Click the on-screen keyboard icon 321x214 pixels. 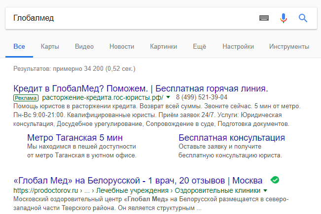[x=264, y=18]
